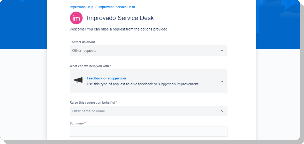
Task: Click the pink Improvado "im" logo
Action: coord(76,18)
